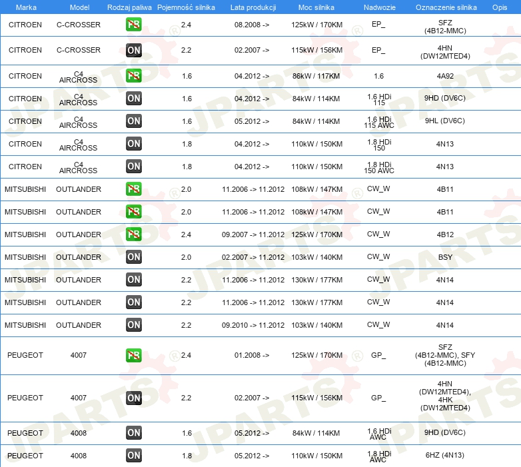Click the Oznaczenie silnika column header
Viewport: 521px width, 467px height.
coord(446,7)
